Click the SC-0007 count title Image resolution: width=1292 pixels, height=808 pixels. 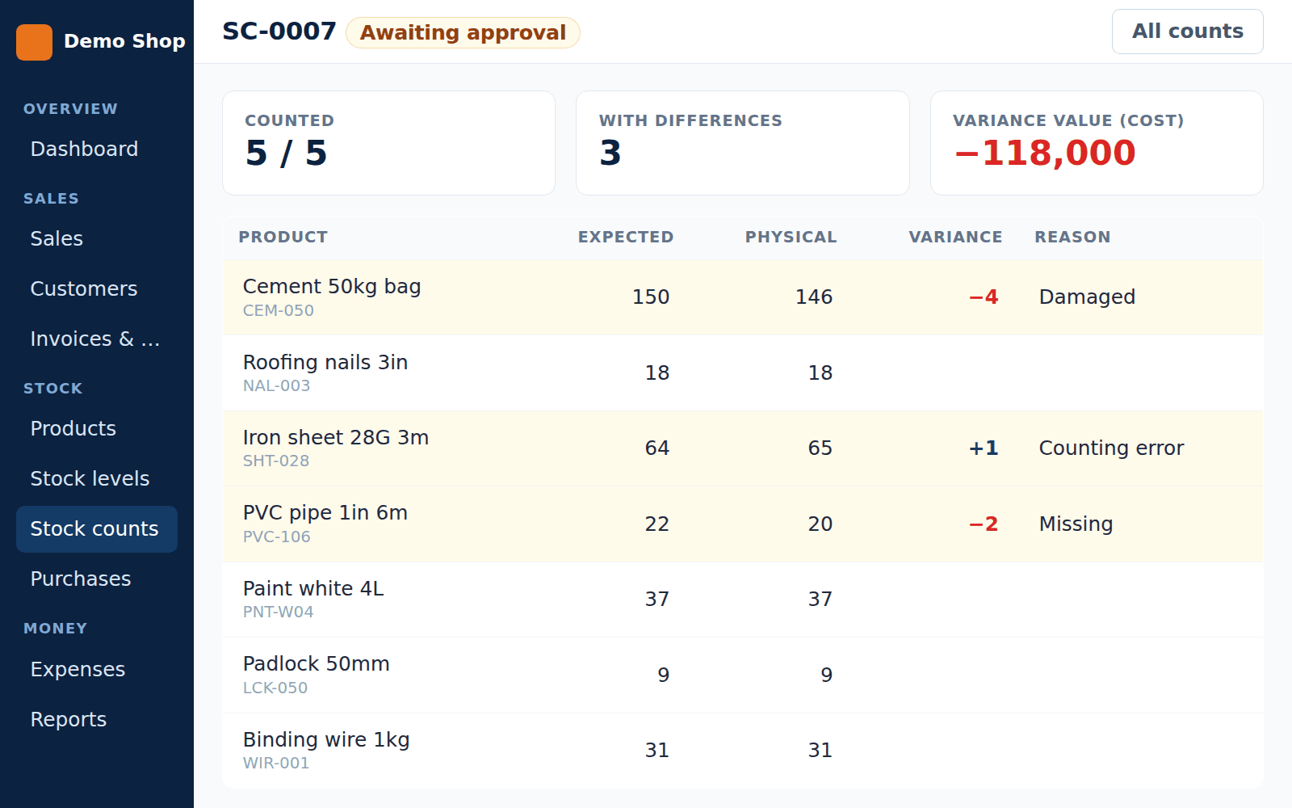(x=279, y=32)
